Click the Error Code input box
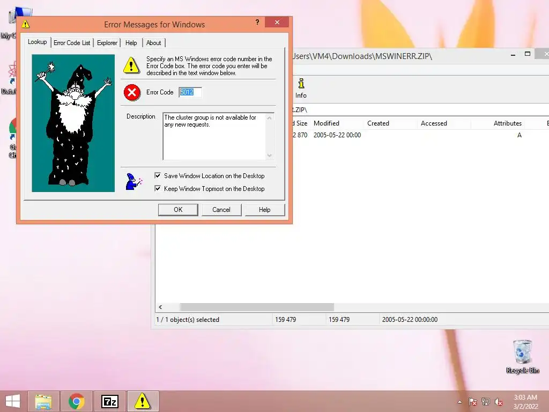549x412 pixels. pos(190,92)
